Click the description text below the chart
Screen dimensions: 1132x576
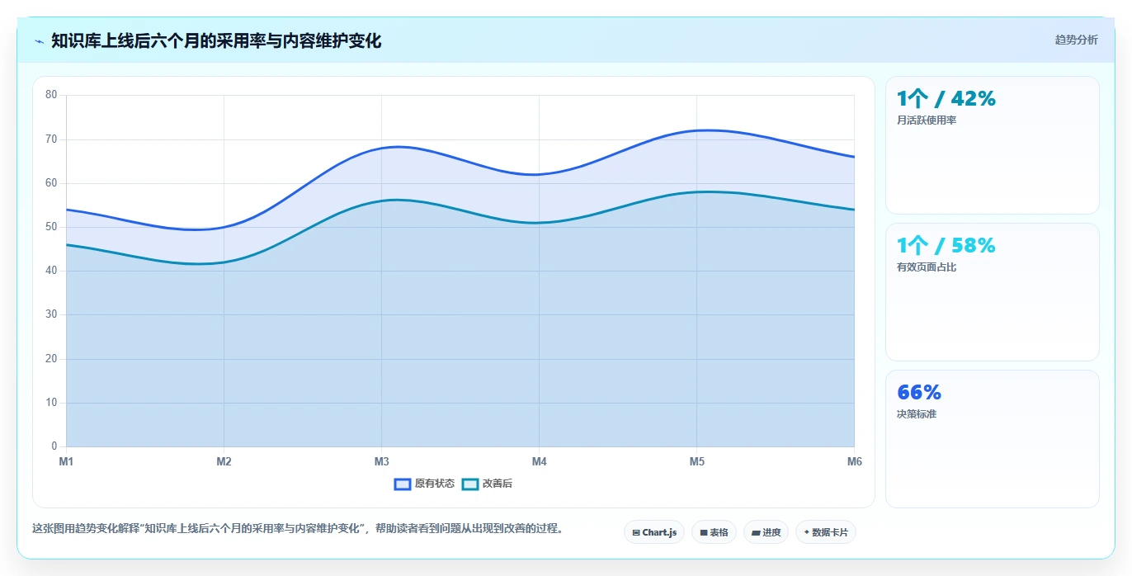point(297,529)
